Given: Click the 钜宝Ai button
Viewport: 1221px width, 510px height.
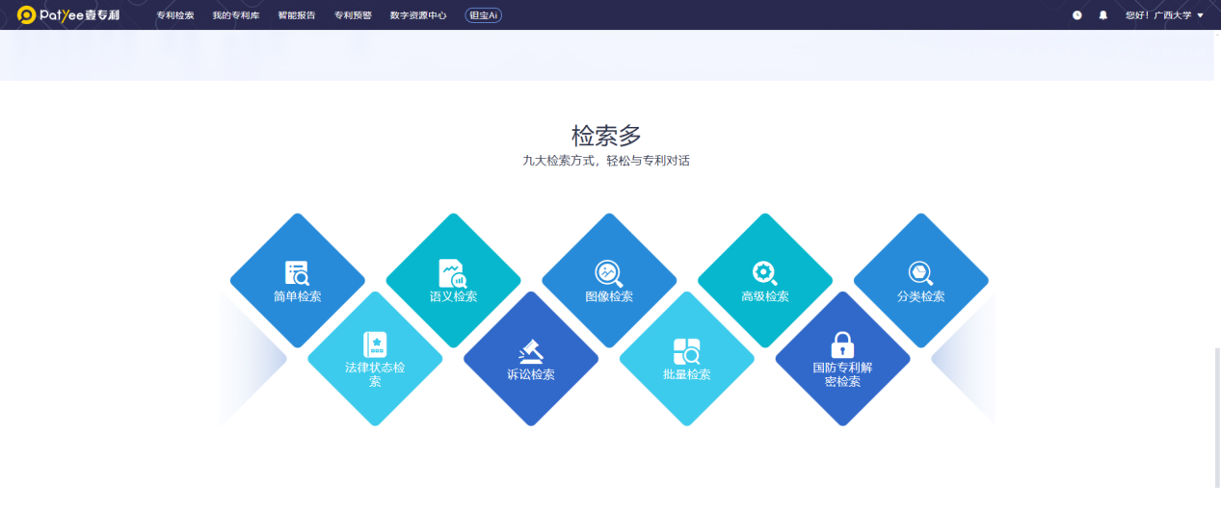Looking at the screenshot, I should click(483, 15).
